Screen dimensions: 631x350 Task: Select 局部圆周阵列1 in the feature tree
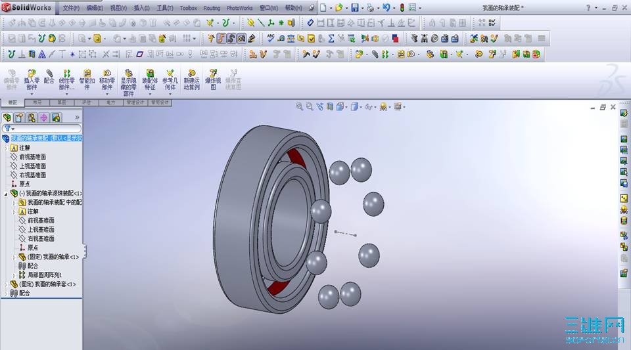(x=45, y=275)
